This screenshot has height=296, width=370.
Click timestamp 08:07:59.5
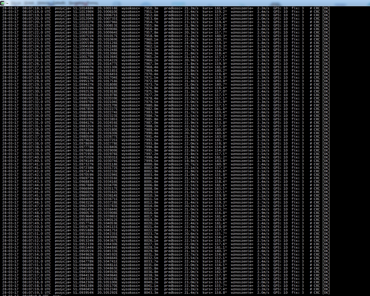32,293
